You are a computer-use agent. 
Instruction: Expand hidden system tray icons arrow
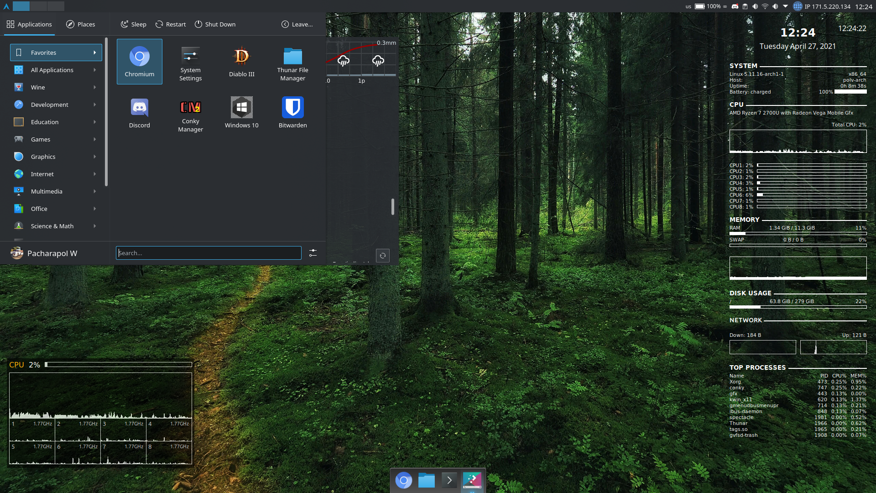[785, 6]
